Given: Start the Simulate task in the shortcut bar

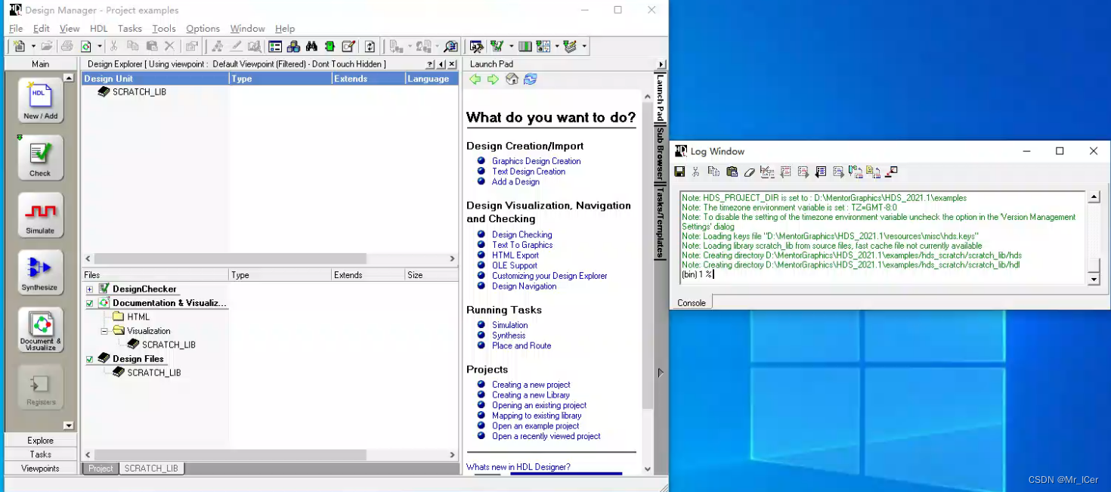Looking at the screenshot, I should [x=41, y=215].
